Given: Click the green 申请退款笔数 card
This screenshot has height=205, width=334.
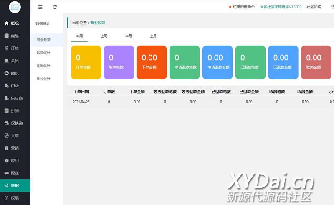Looking at the screenshot, I should (x=185, y=62).
